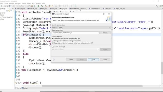
Task: Click Link with Editor in Project Explorer
Action: (9, 11)
